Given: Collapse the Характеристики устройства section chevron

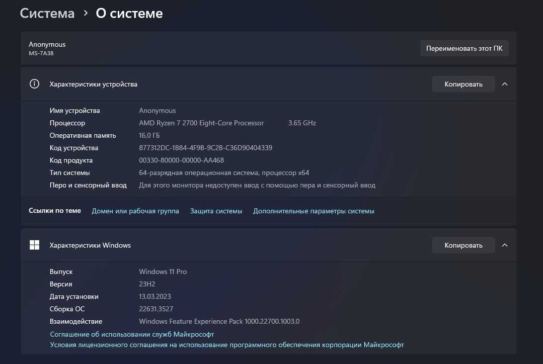Looking at the screenshot, I should pos(505,84).
